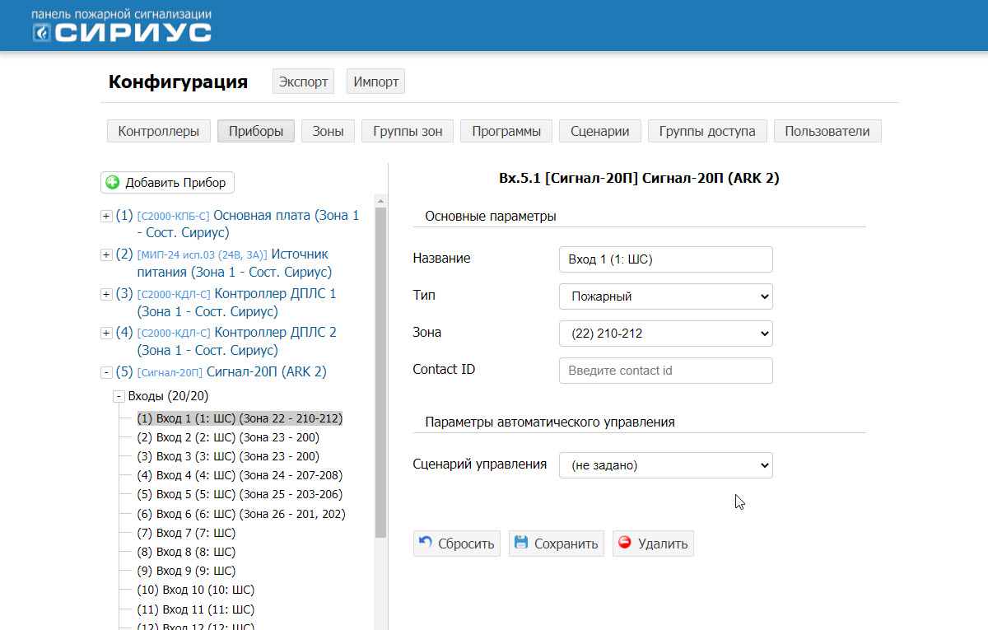
Task: Select tree row Вход 2 (Зона 23 - 200)
Action: click(228, 437)
